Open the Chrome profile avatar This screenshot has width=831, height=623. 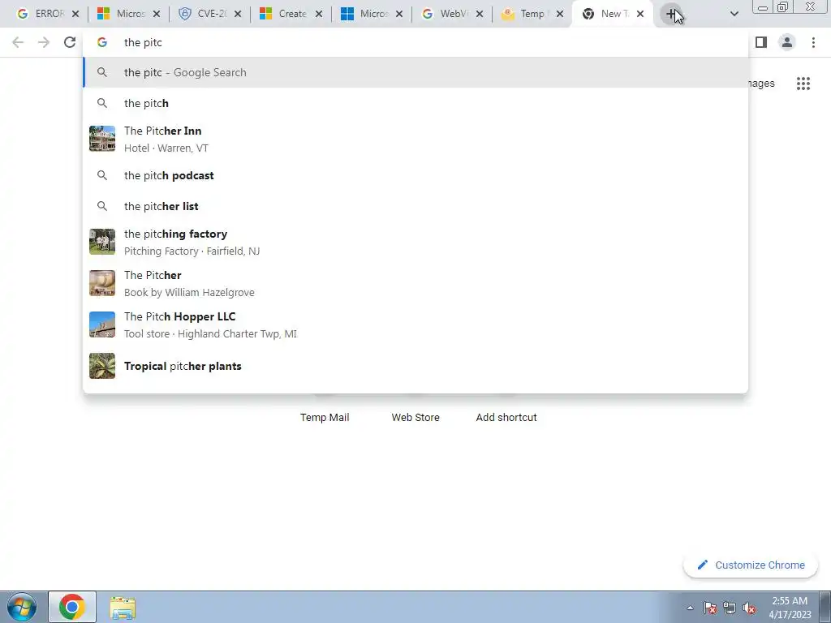(787, 42)
